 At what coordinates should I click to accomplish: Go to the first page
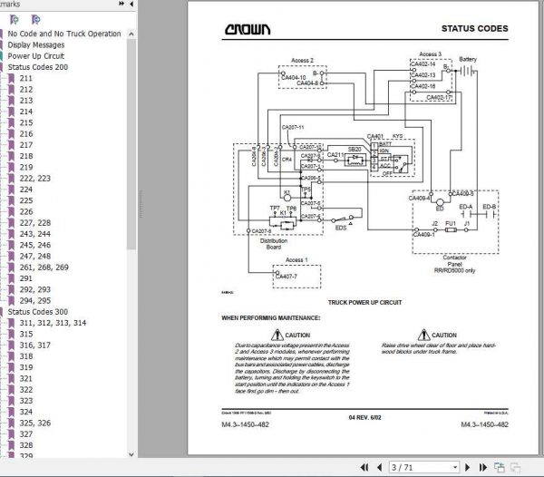(x=364, y=467)
